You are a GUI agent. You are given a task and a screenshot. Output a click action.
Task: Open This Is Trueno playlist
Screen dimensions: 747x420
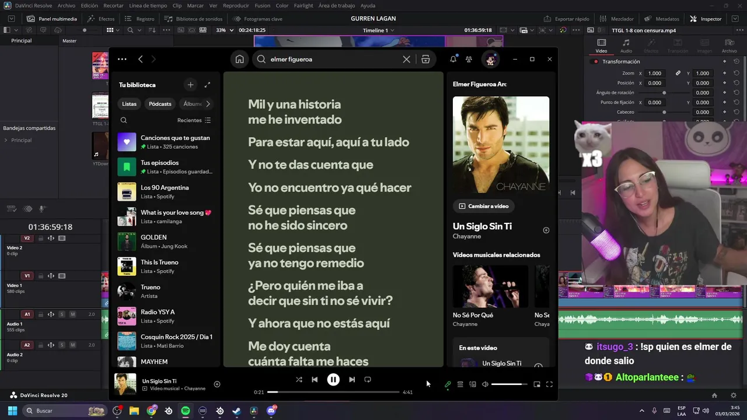166,267
